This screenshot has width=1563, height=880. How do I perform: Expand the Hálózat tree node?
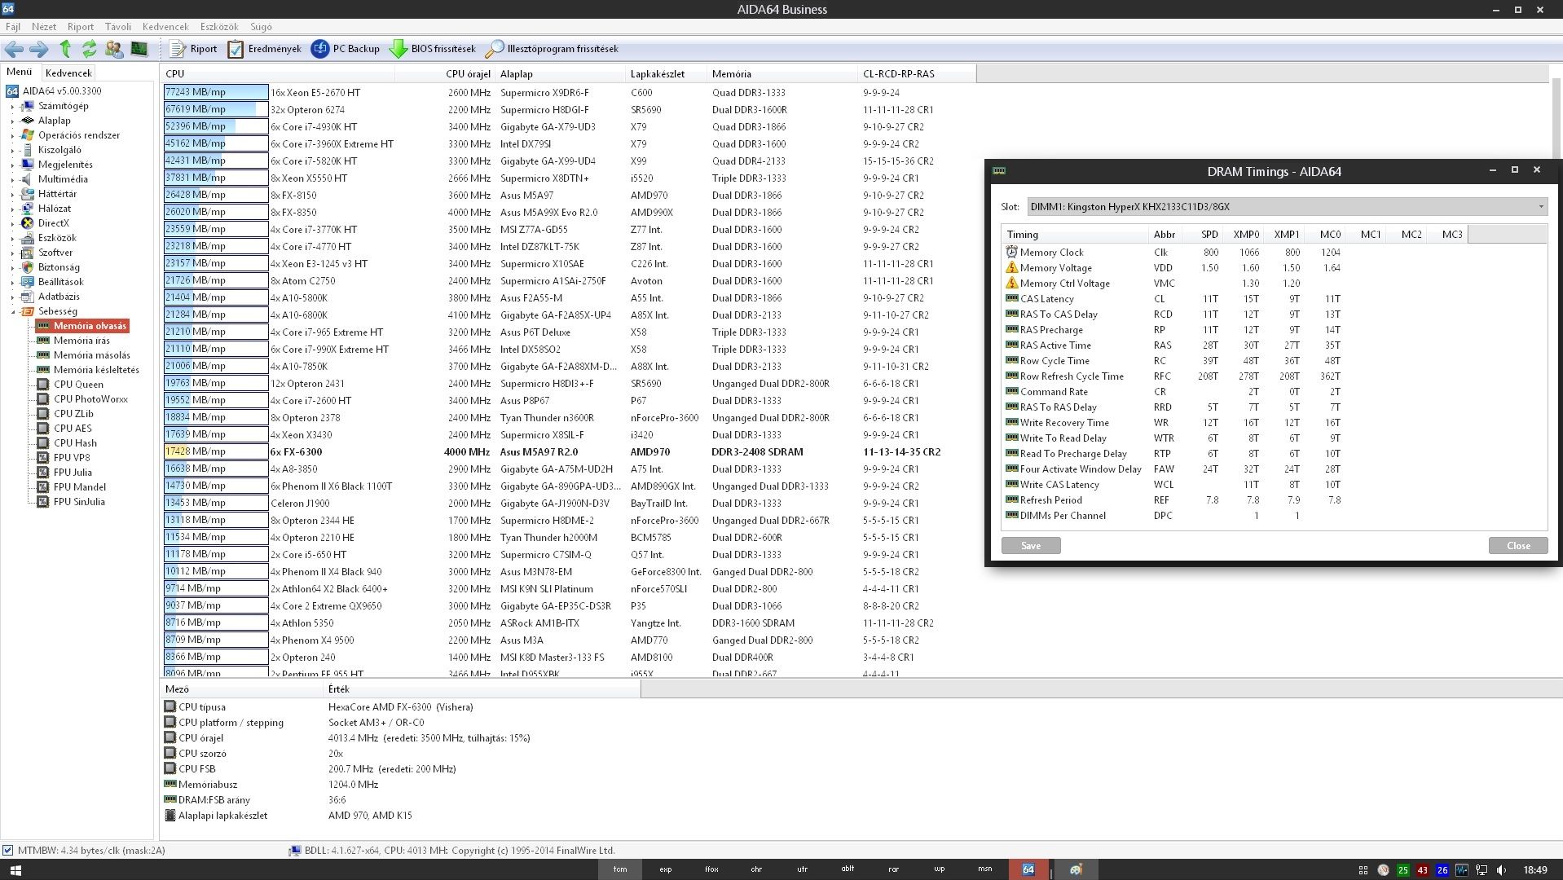(12, 209)
